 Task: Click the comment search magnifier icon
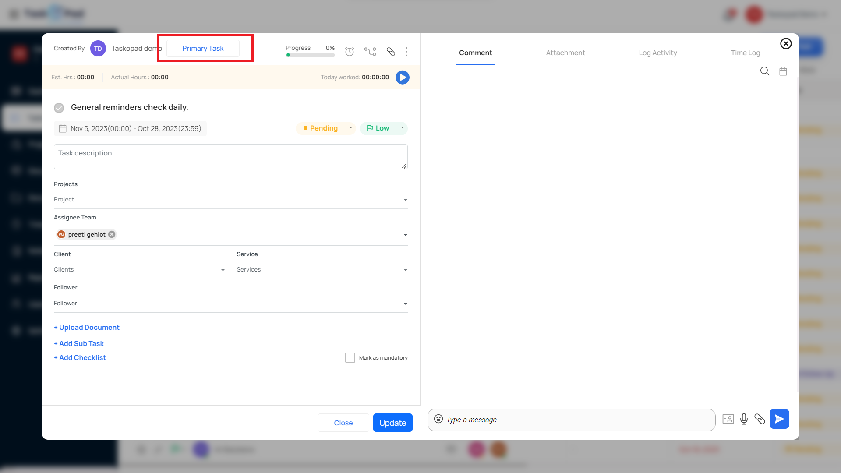764,71
